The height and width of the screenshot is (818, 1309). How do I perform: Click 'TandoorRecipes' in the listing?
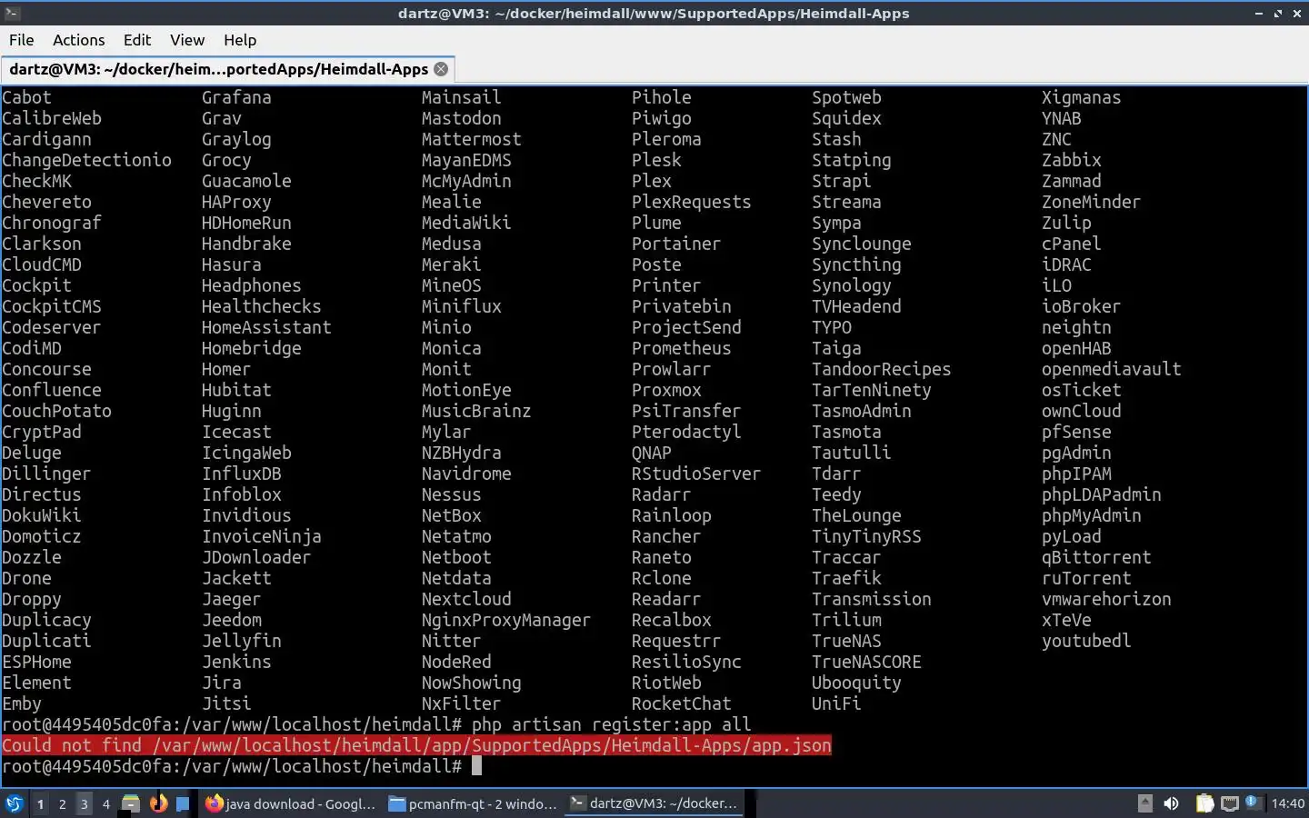click(882, 369)
